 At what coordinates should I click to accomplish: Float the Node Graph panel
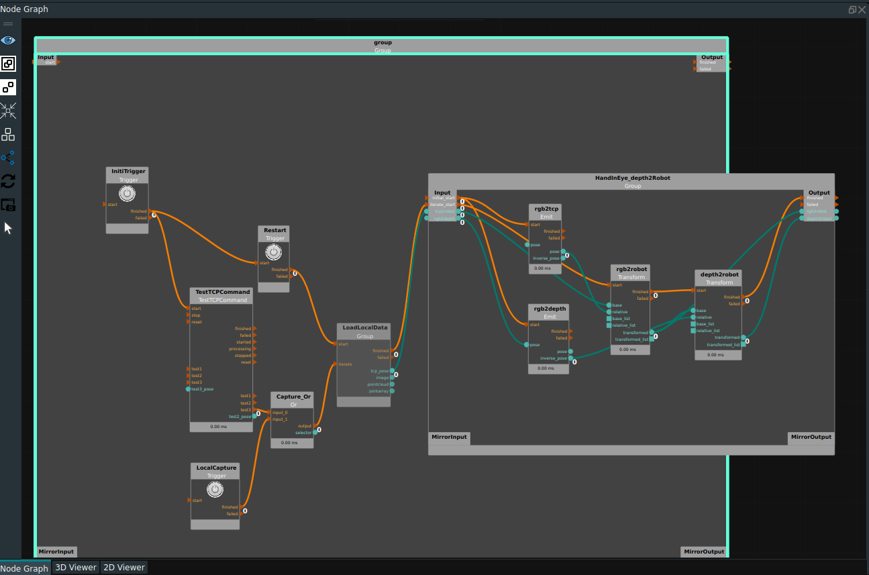tap(852, 9)
